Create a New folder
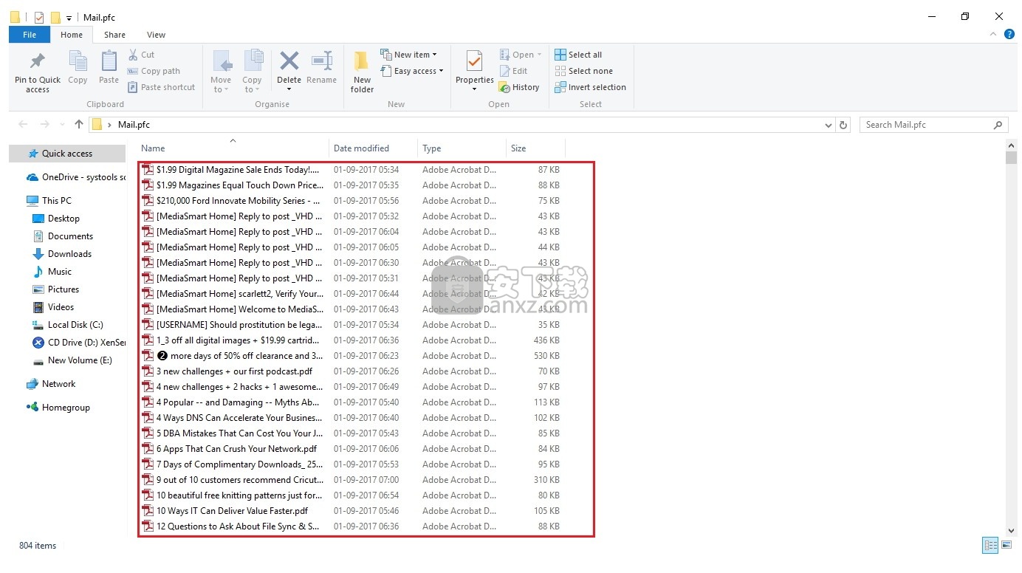This screenshot has width=1022, height=573. click(x=362, y=72)
